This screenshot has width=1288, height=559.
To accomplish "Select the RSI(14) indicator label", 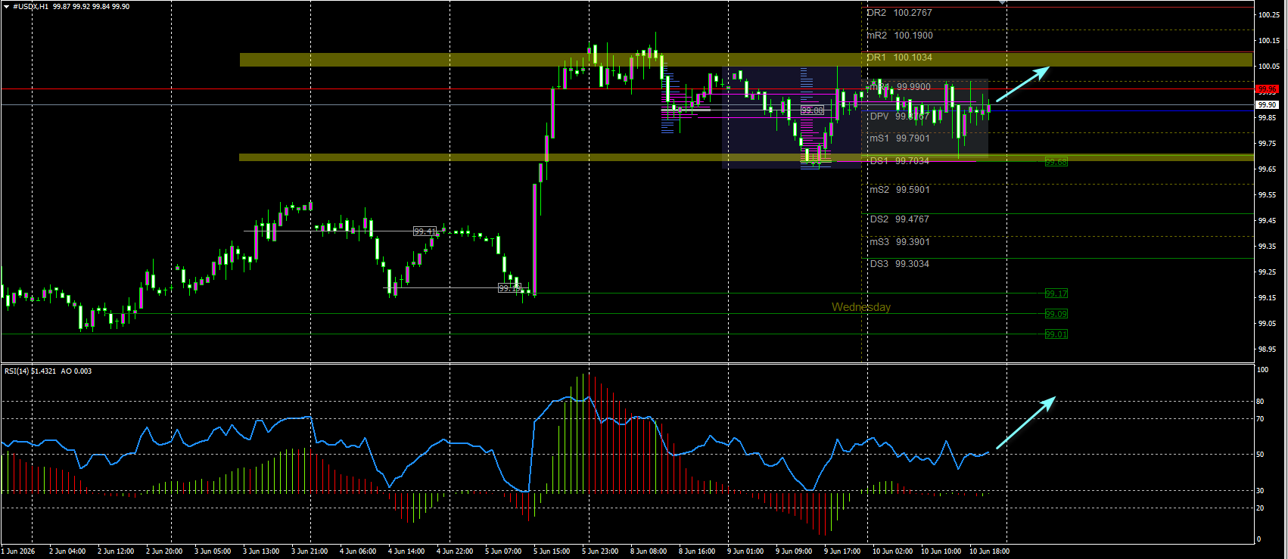I will click(x=17, y=371).
